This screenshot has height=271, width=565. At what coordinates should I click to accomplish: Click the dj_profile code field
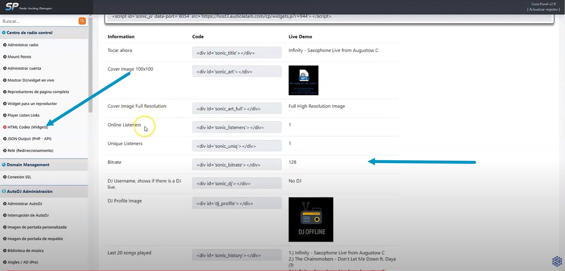(x=237, y=203)
